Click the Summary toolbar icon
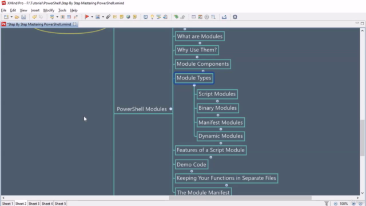The width and height of the screenshot is (366, 206). coord(69,17)
